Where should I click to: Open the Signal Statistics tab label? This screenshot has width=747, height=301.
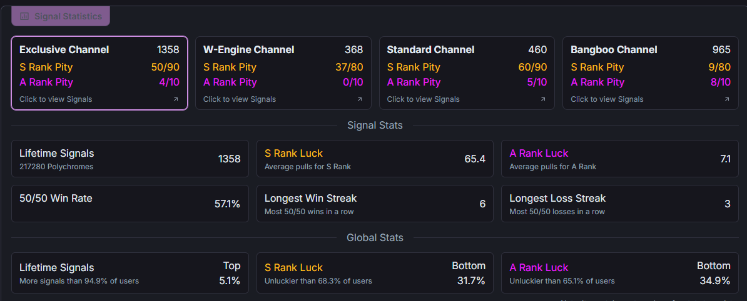[x=68, y=16]
